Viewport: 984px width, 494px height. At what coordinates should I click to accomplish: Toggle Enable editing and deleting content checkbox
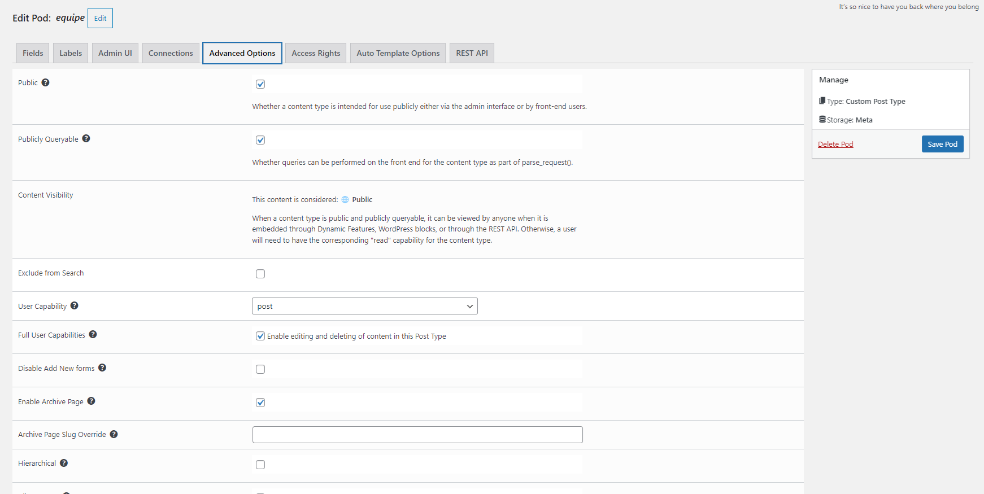(x=260, y=336)
